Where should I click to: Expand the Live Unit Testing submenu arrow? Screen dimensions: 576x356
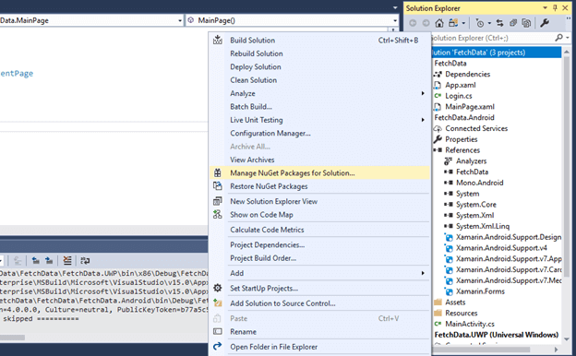click(x=423, y=120)
